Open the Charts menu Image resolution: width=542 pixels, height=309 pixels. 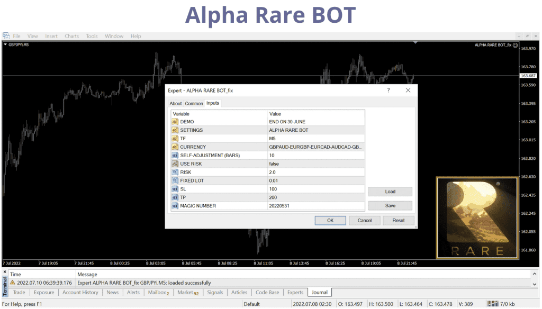tap(71, 36)
